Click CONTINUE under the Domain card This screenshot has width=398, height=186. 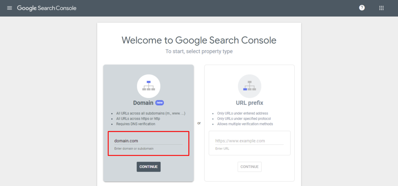click(148, 167)
